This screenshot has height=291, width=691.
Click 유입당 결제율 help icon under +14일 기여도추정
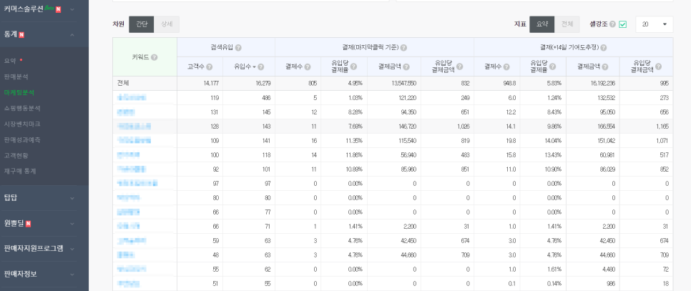tap(553, 66)
